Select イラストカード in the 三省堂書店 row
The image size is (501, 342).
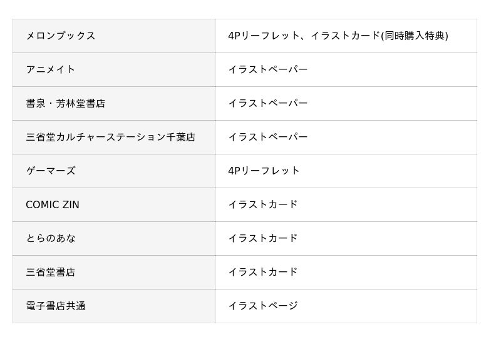pos(263,272)
